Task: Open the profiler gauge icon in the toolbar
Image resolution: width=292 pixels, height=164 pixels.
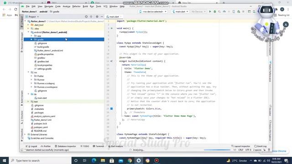Action: [224, 11]
